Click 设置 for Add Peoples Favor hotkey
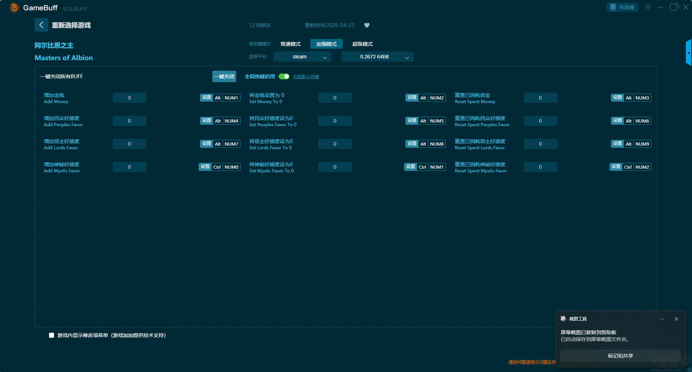 (207, 121)
